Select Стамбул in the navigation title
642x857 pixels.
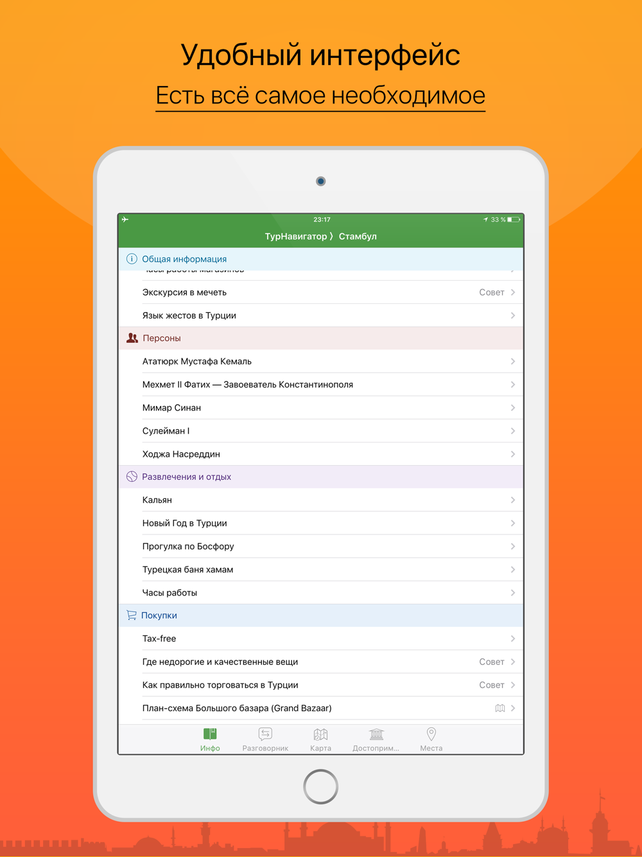pos(358,236)
